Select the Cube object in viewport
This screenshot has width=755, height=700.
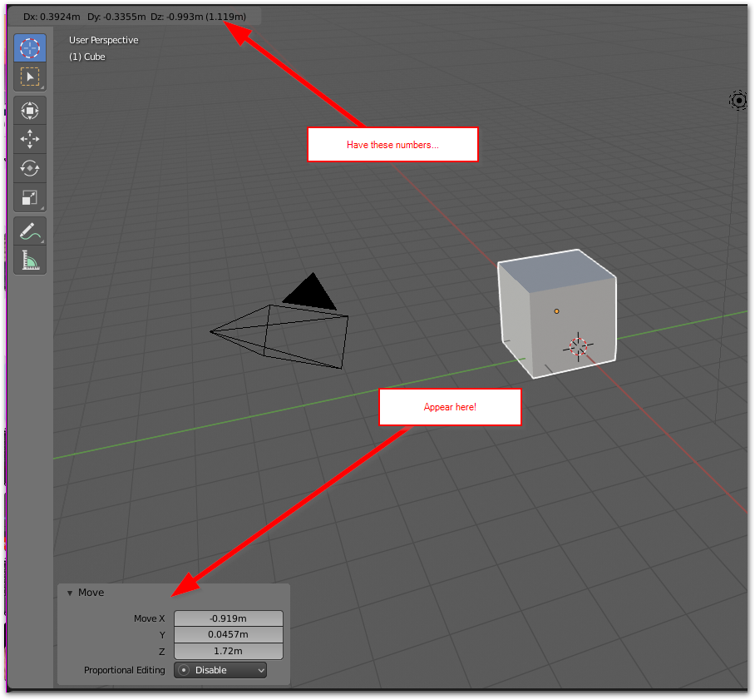pos(557,313)
